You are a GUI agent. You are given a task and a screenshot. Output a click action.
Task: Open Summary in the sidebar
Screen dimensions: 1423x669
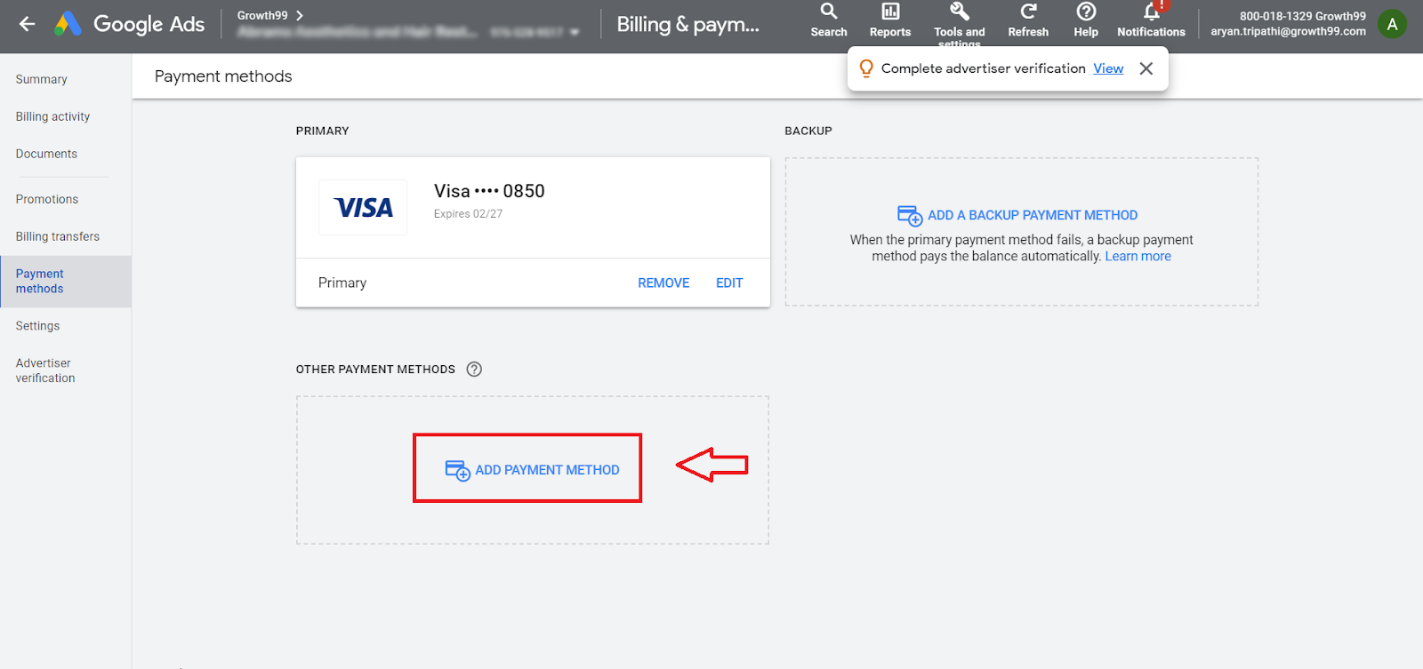coord(42,79)
